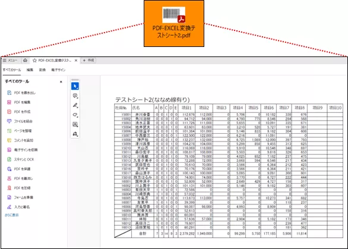Open the PDFを圧縮 compress tool

point(19,188)
